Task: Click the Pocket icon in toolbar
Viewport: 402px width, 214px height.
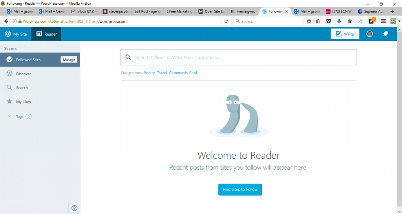Action: 329,21
